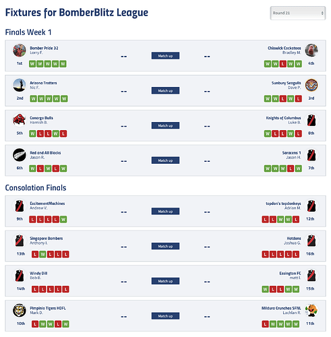Click the Conargo Bulls red bull logo
The width and height of the screenshot is (331, 337).
coord(20,120)
